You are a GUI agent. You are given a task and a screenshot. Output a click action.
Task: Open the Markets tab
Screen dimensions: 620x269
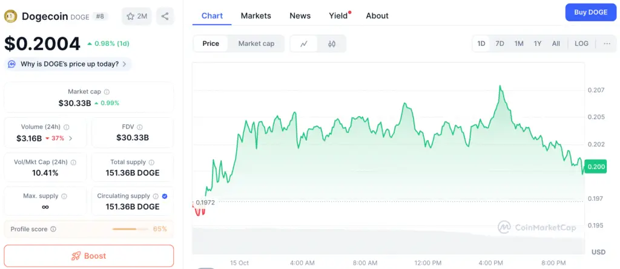tap(256, 16)
